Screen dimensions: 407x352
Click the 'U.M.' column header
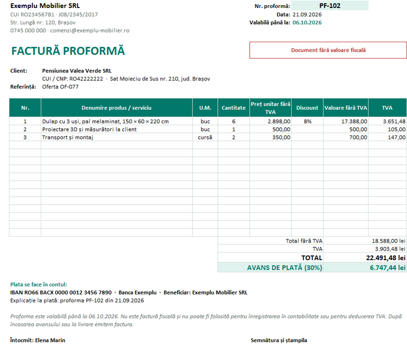tap(205, 108)
